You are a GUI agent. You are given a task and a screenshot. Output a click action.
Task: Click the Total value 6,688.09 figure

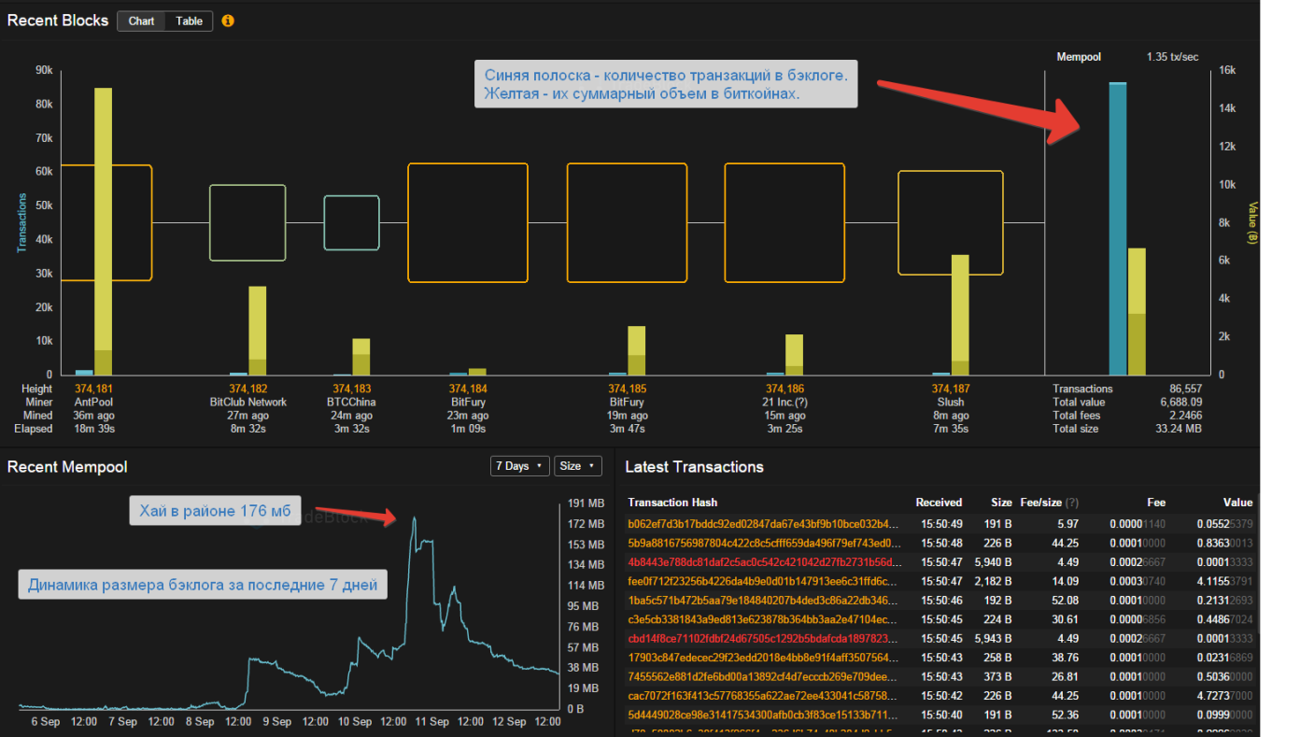(x=1180, y=402)
